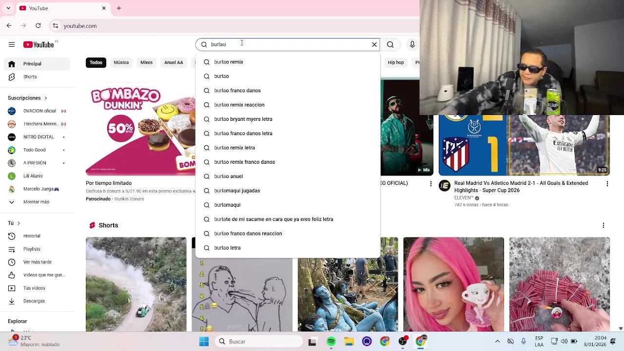Reload the youtube.com page
Image resolution: width=624 pixels, height=351 pixels.
39,26
